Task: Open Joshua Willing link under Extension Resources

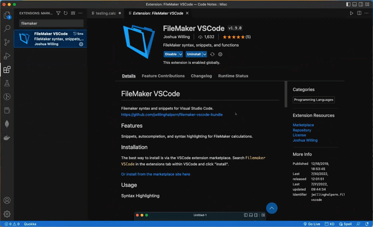Action: 305,140
